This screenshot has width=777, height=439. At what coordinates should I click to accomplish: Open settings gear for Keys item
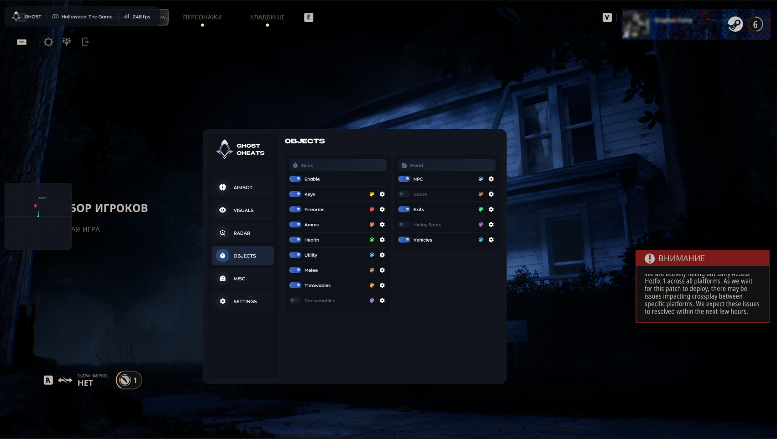(x=382, y=194)
